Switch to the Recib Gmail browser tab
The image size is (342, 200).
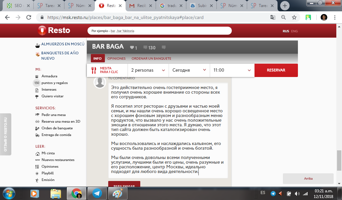[x=141, y=6]
